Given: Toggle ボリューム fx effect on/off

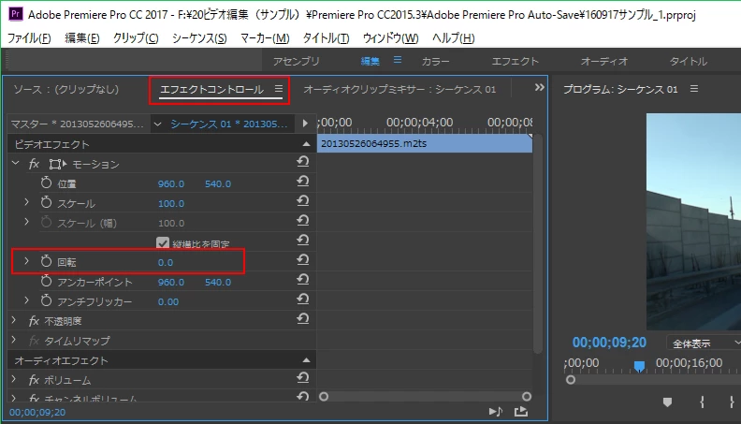Looking at the screenshot, I should pos(34,380).
